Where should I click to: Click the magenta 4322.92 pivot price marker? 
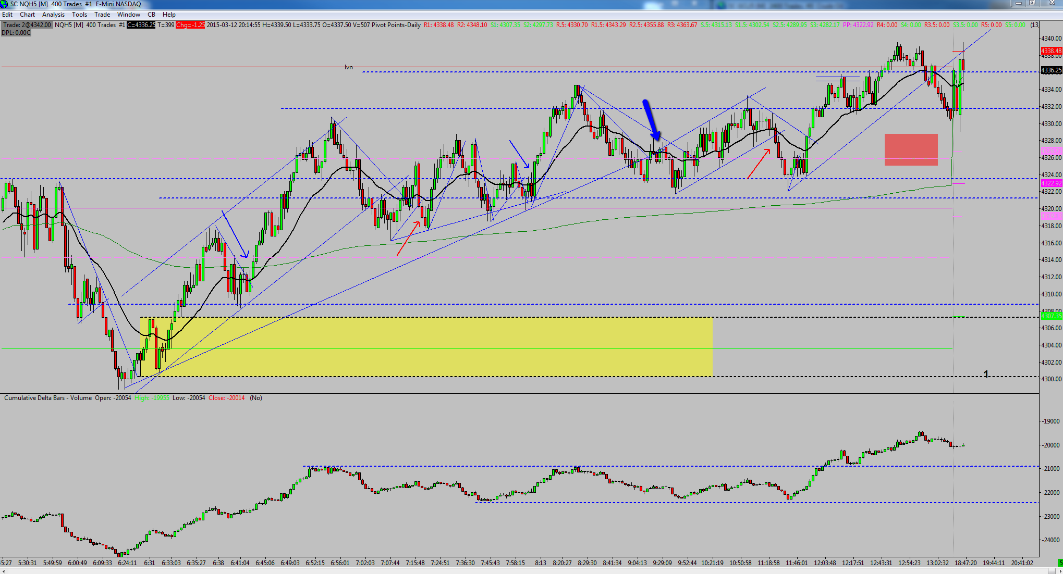point(1051,183)
